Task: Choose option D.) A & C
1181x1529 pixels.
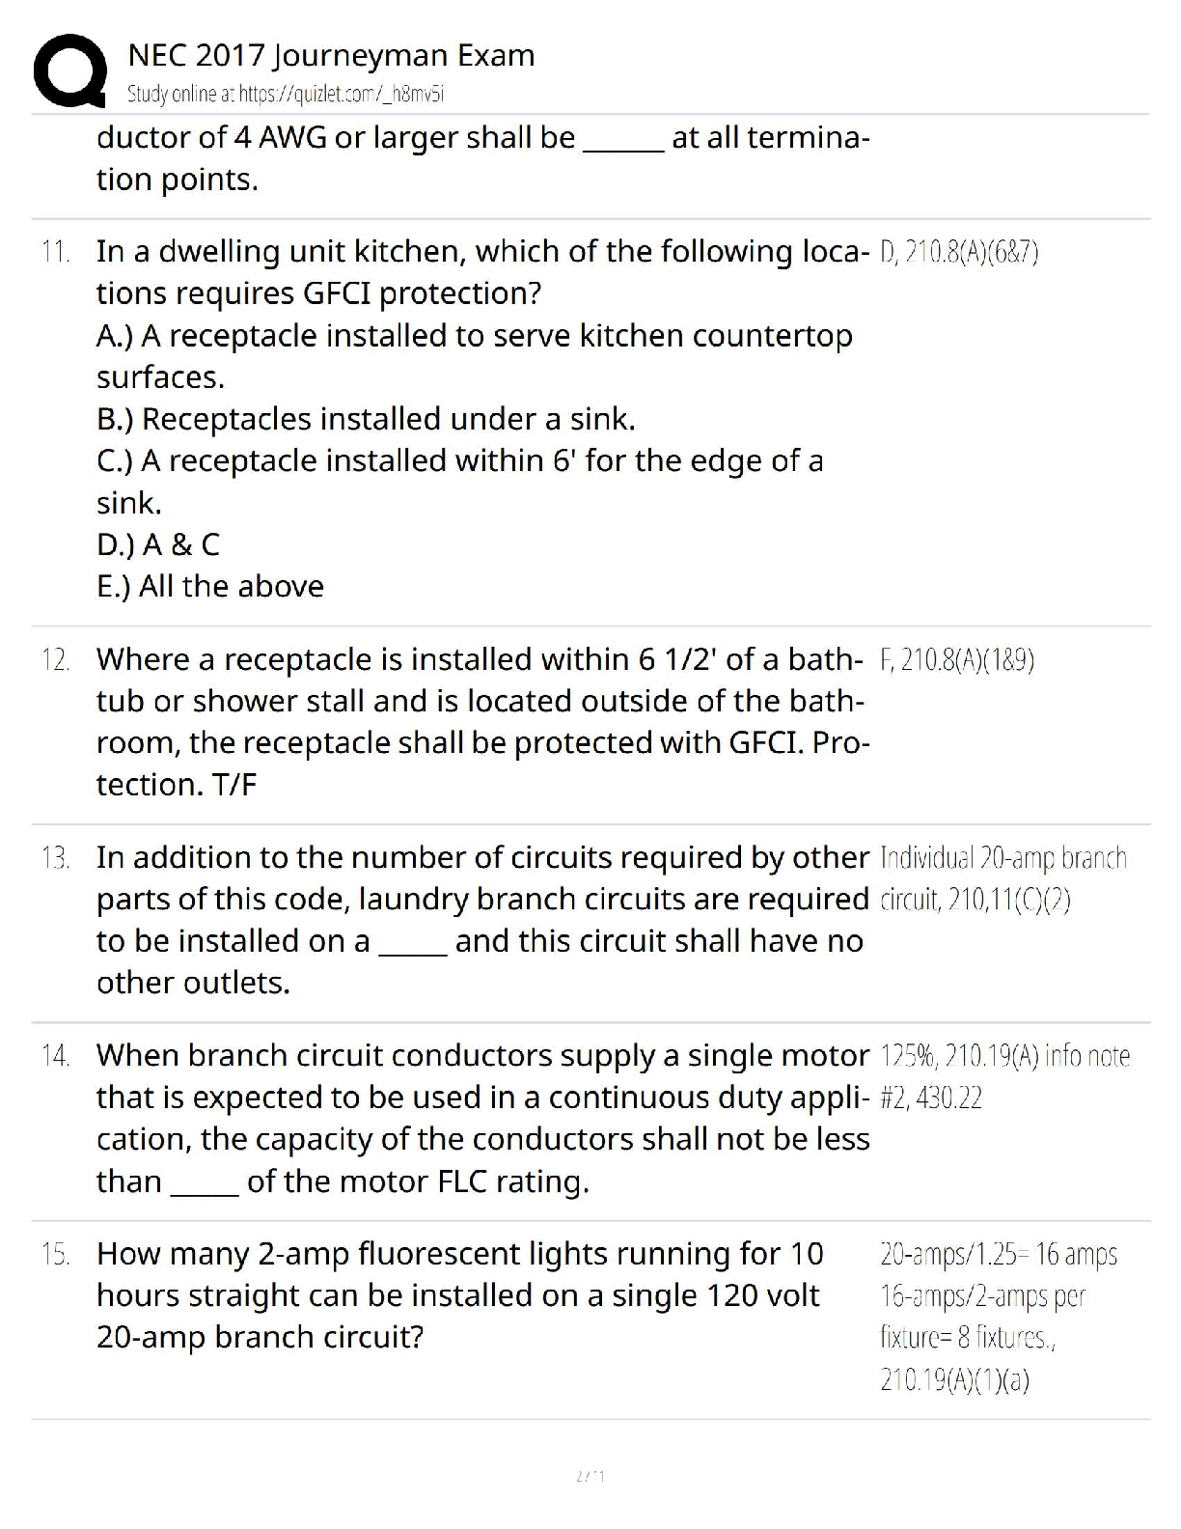Action: point(158,545)
